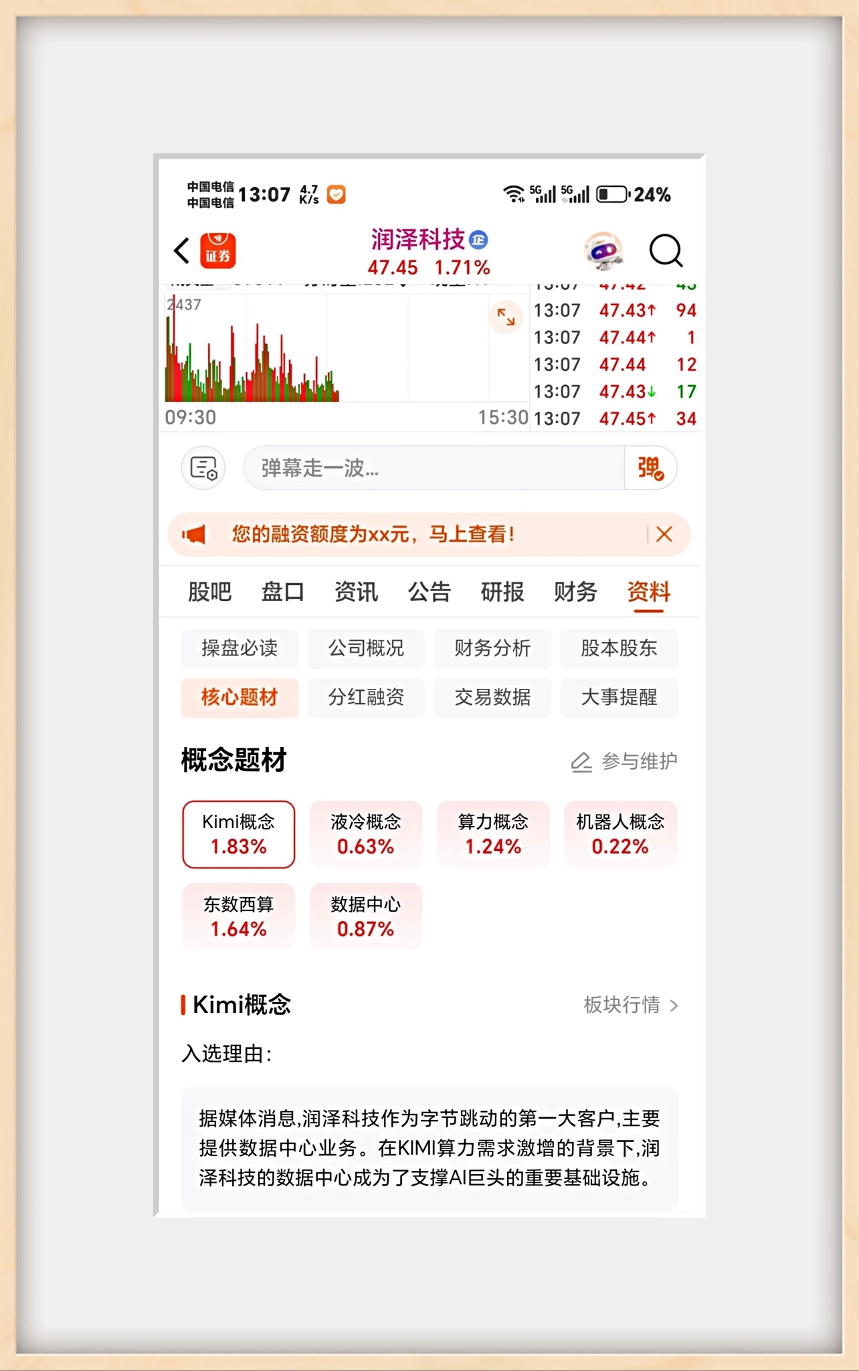Select the 算力概念 concept card
The width and height of the screenshot is (859, 1371).
[x=493, y=834]
